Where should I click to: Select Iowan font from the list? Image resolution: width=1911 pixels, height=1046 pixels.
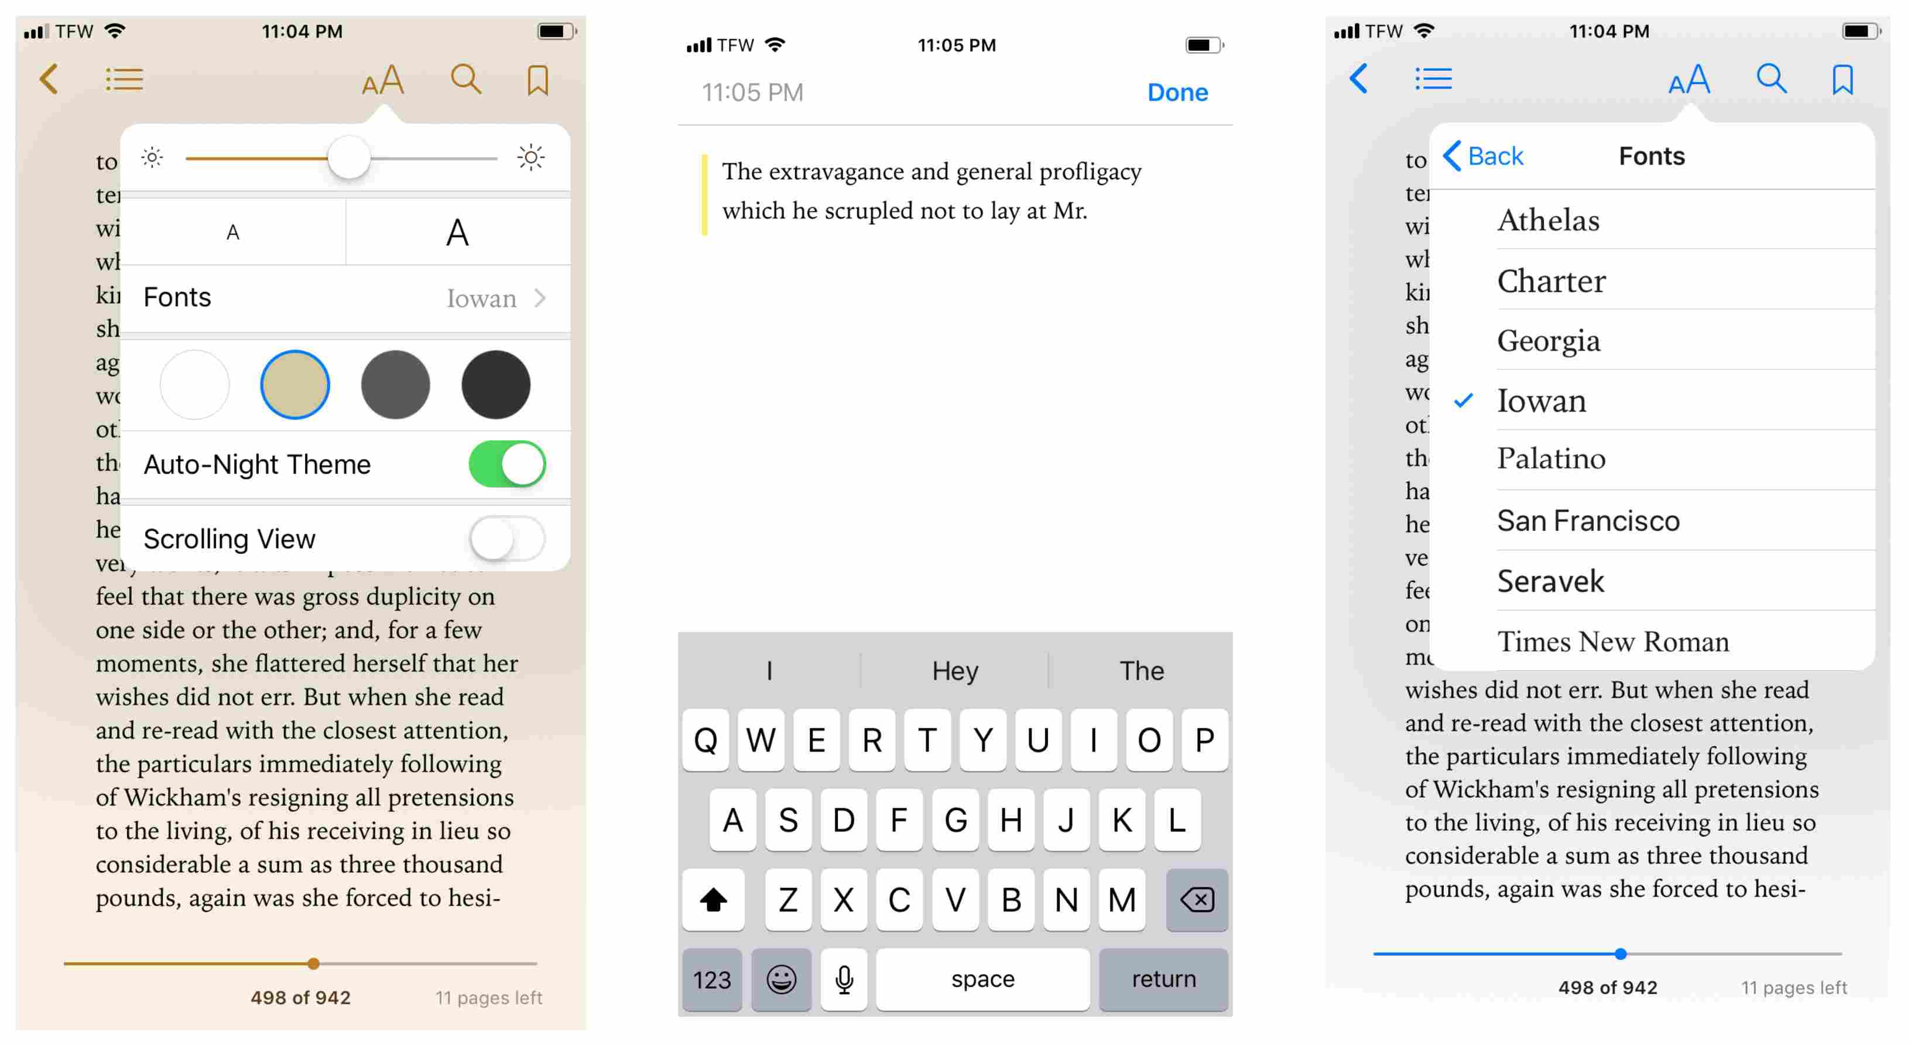point(1540,400)
